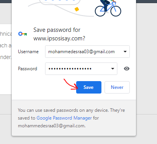Expand the Password dropdown arrow

pos(113,69)
